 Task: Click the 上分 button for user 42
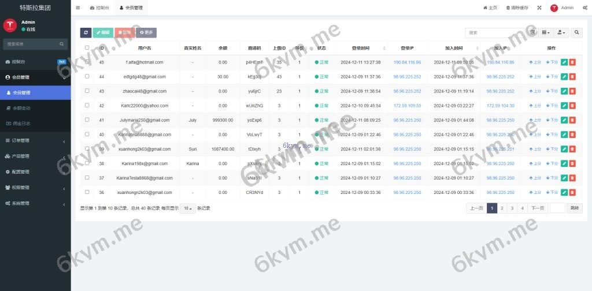click(x=535, y=106)
